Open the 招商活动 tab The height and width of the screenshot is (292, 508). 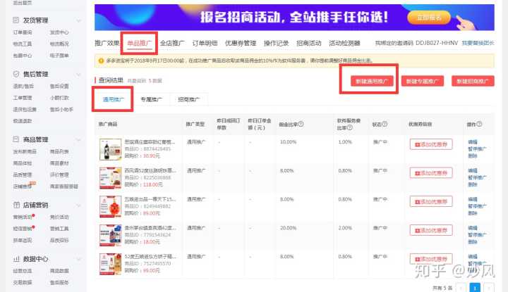(309, 43)
